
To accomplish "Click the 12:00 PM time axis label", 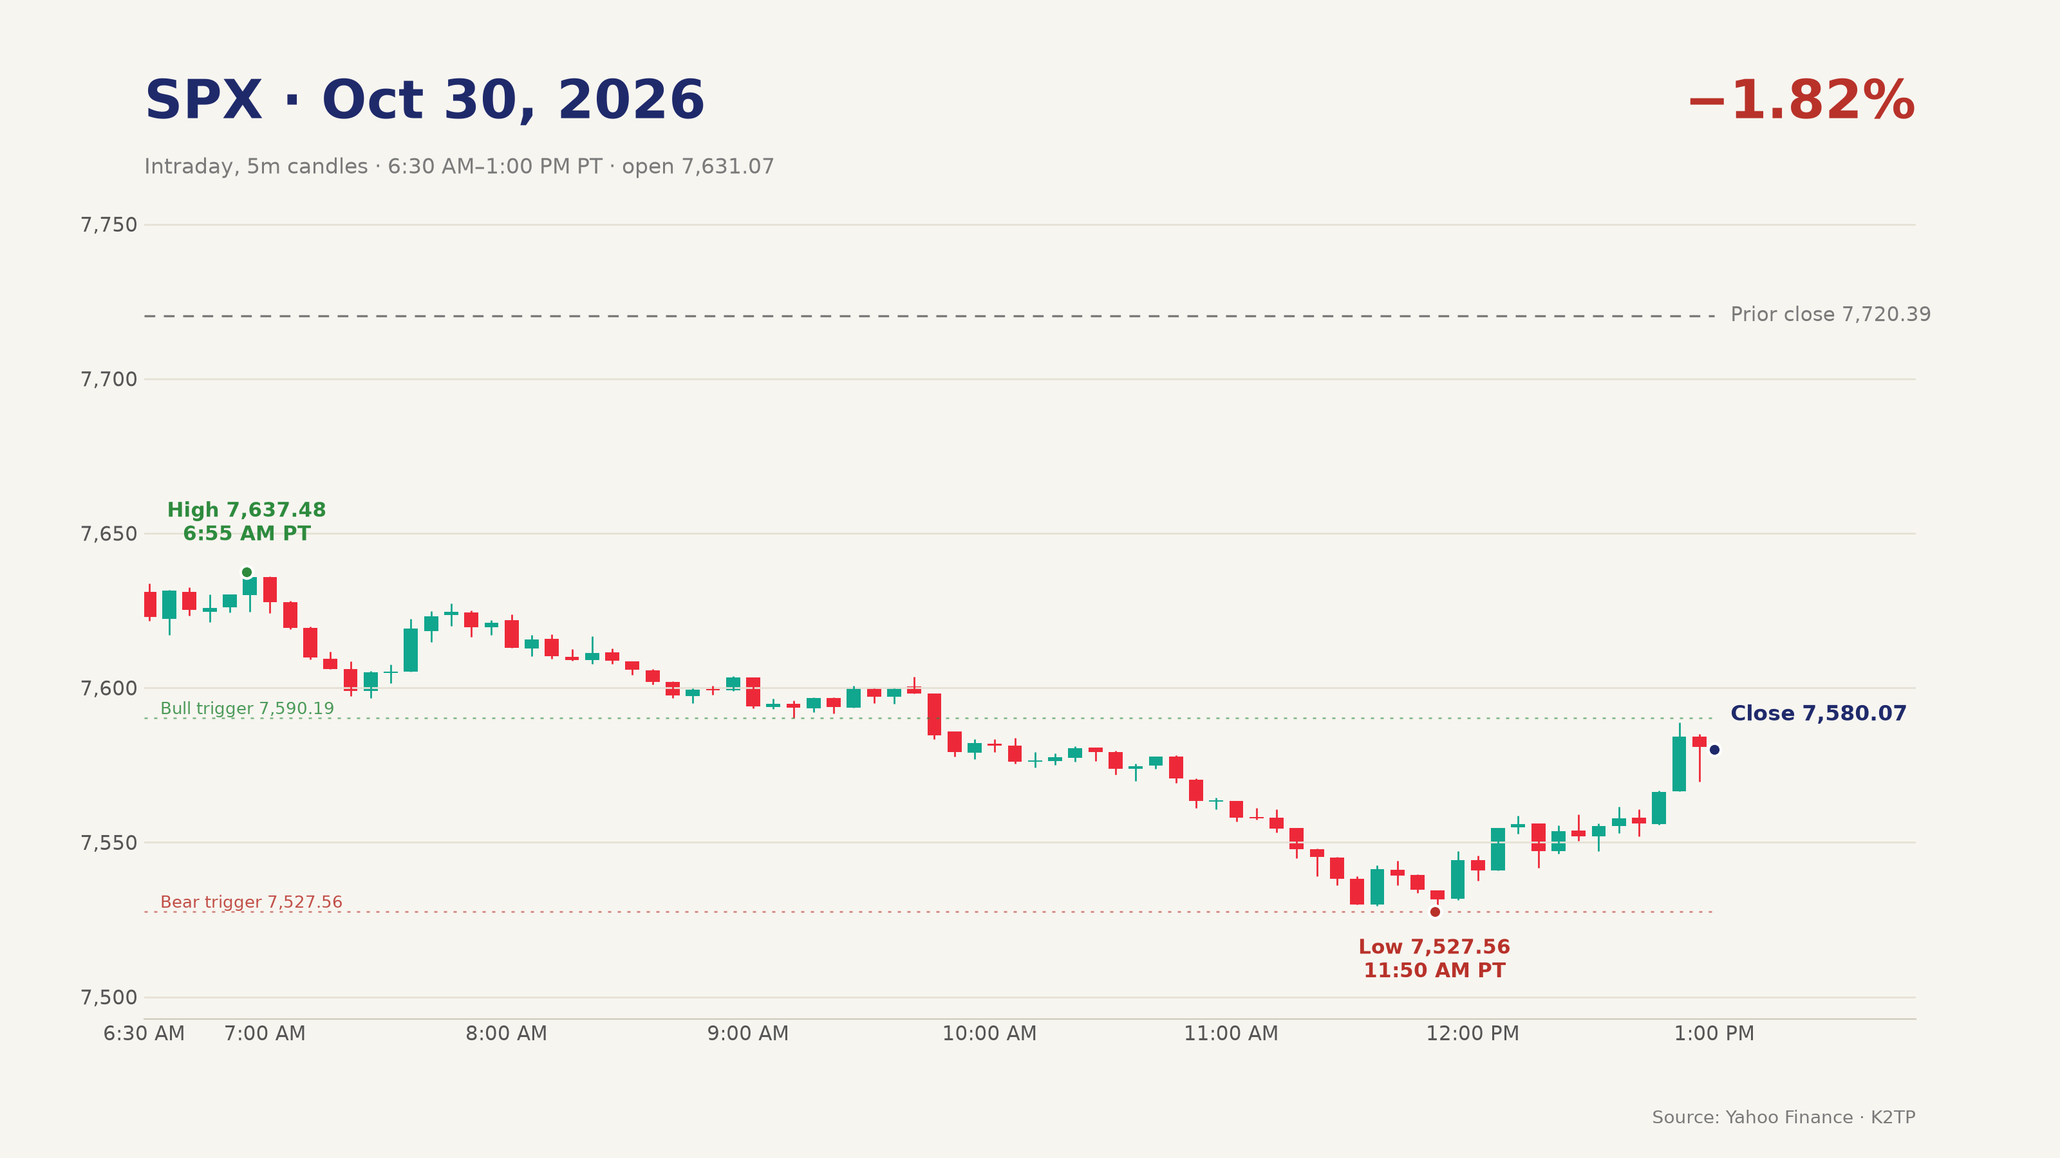I will [x=1472, y=1033].
